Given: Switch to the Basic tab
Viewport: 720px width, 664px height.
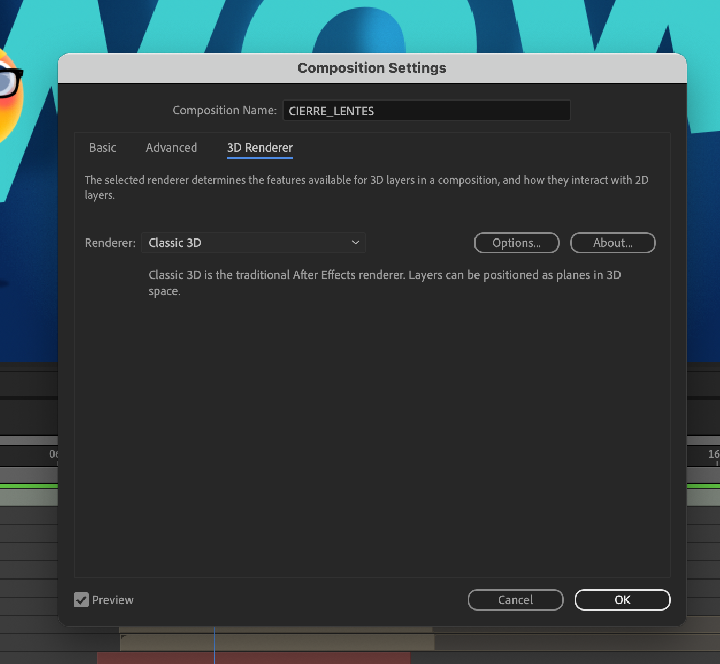Looking at the screenshot, I should [x=102, y=148].
